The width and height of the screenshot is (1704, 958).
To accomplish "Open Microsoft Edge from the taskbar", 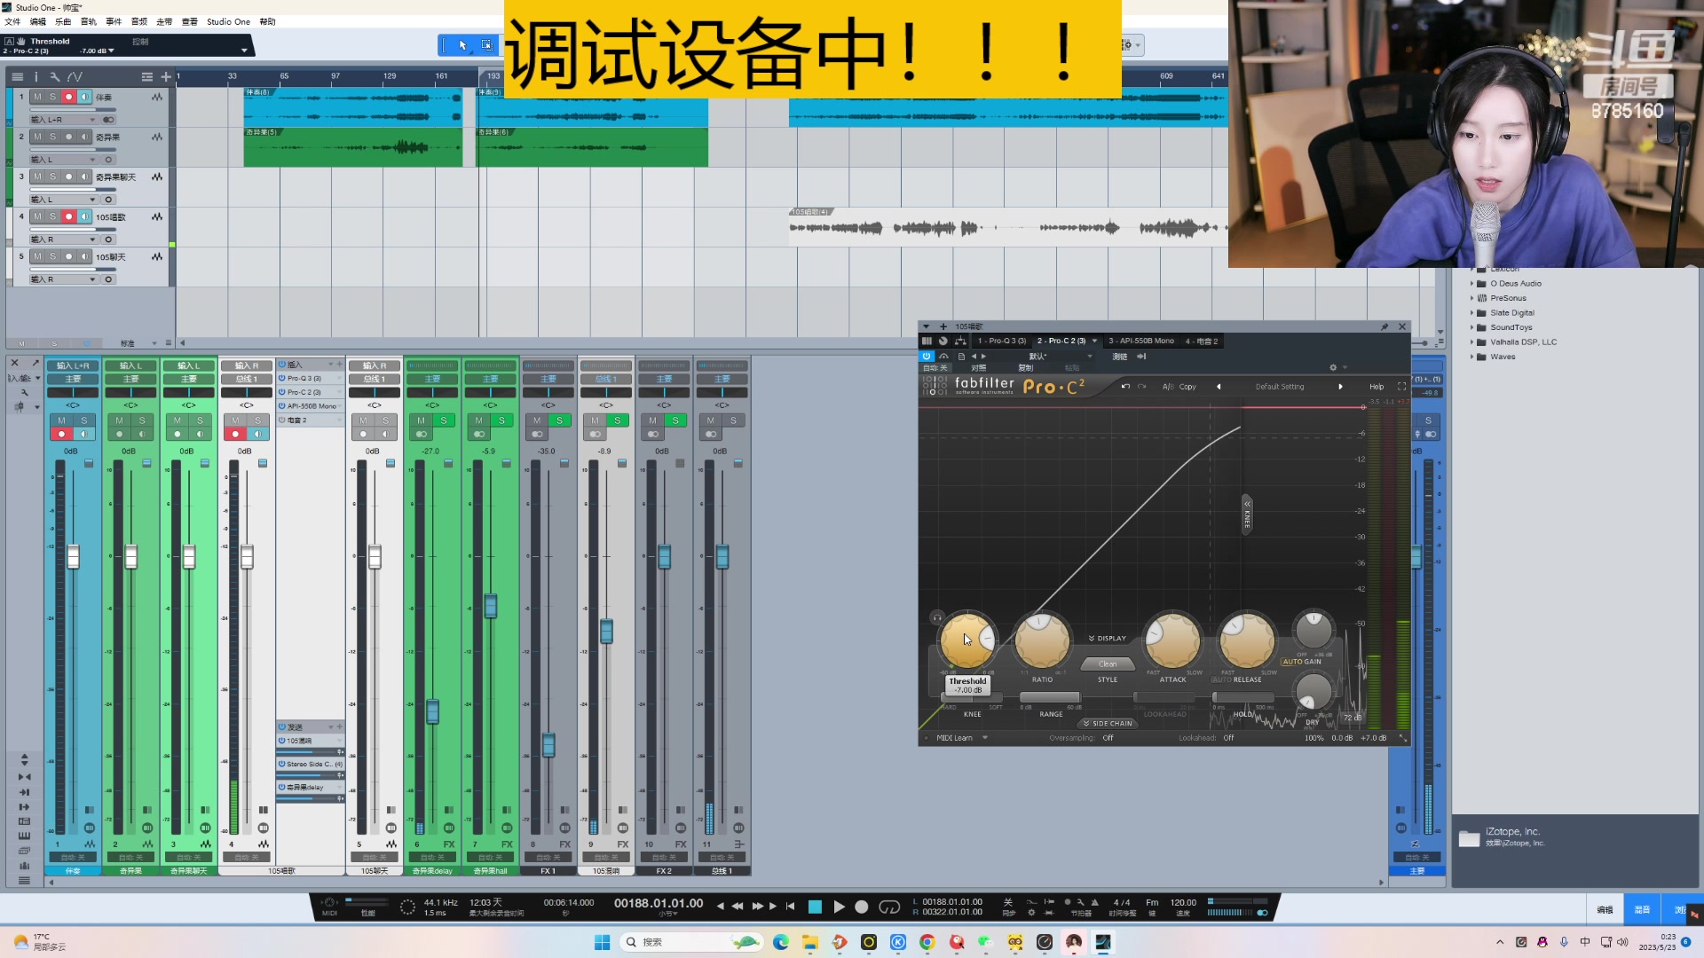I will [781, 942].
